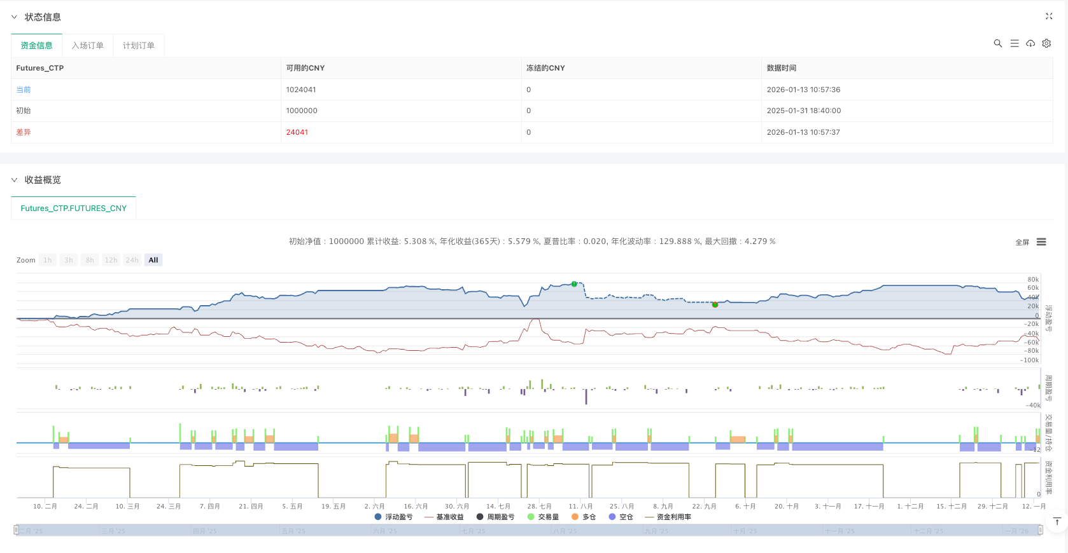The image size is (1068, 553).
Task: Select the All zoom range button
Action: point(153,260)
